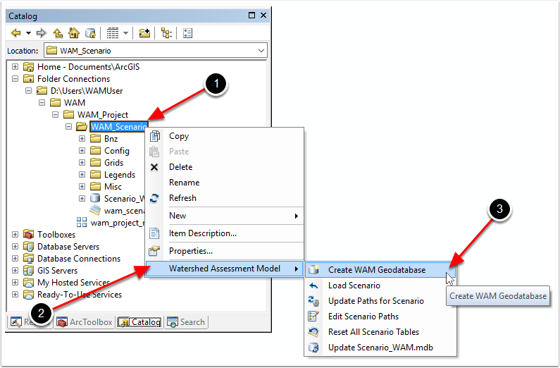Screen dimensions: 560x368
Task: Open Properties from context menu
Action: pyautogui.click(x=224, y=251)
